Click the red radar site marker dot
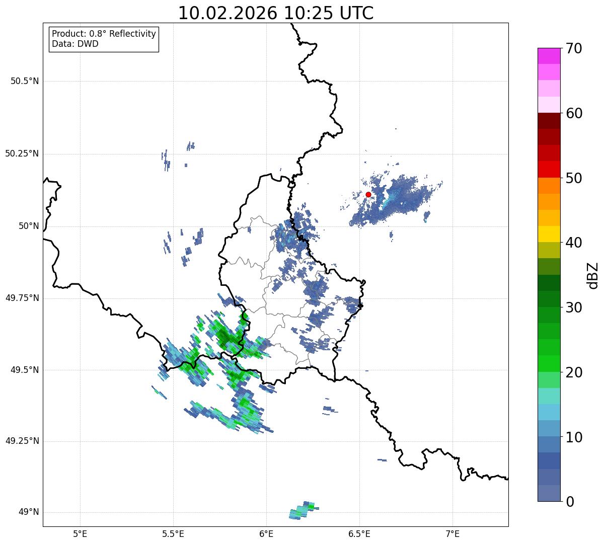Viewport: 605px width, 544px height. (368, 194)
